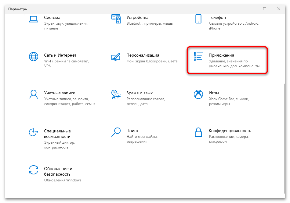Screen dimensions: 290x203
Task: Open Конфиденциальность category title
Action: (x=230, y=131)
